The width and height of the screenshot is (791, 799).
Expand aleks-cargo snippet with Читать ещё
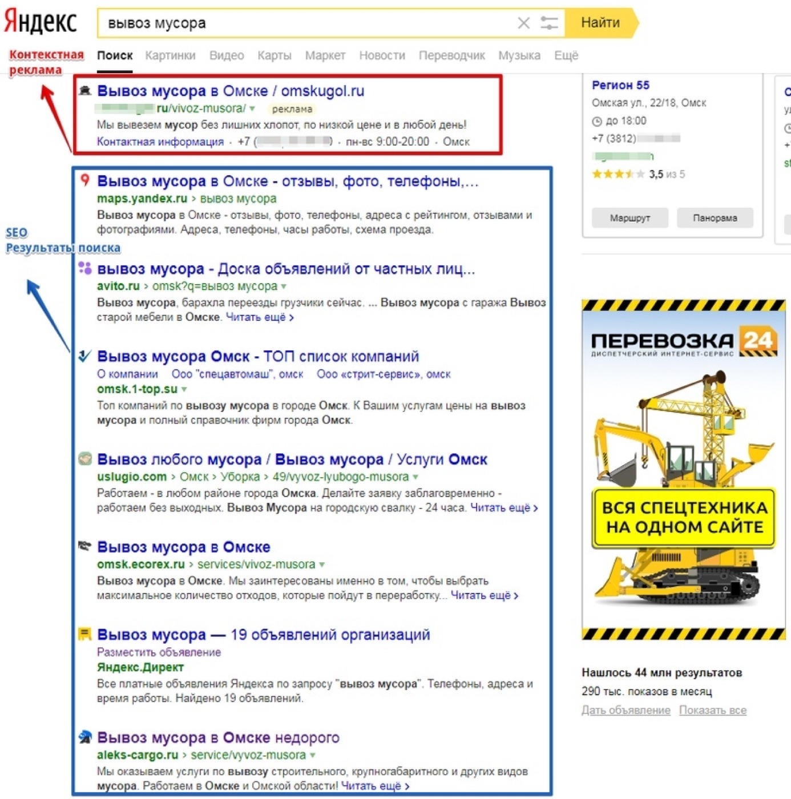click(375, 786)
